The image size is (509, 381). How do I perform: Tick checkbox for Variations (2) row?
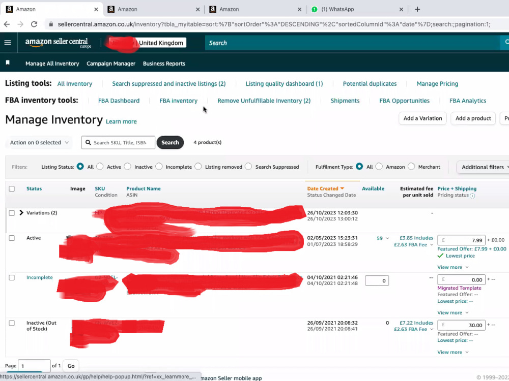point(12,213)
